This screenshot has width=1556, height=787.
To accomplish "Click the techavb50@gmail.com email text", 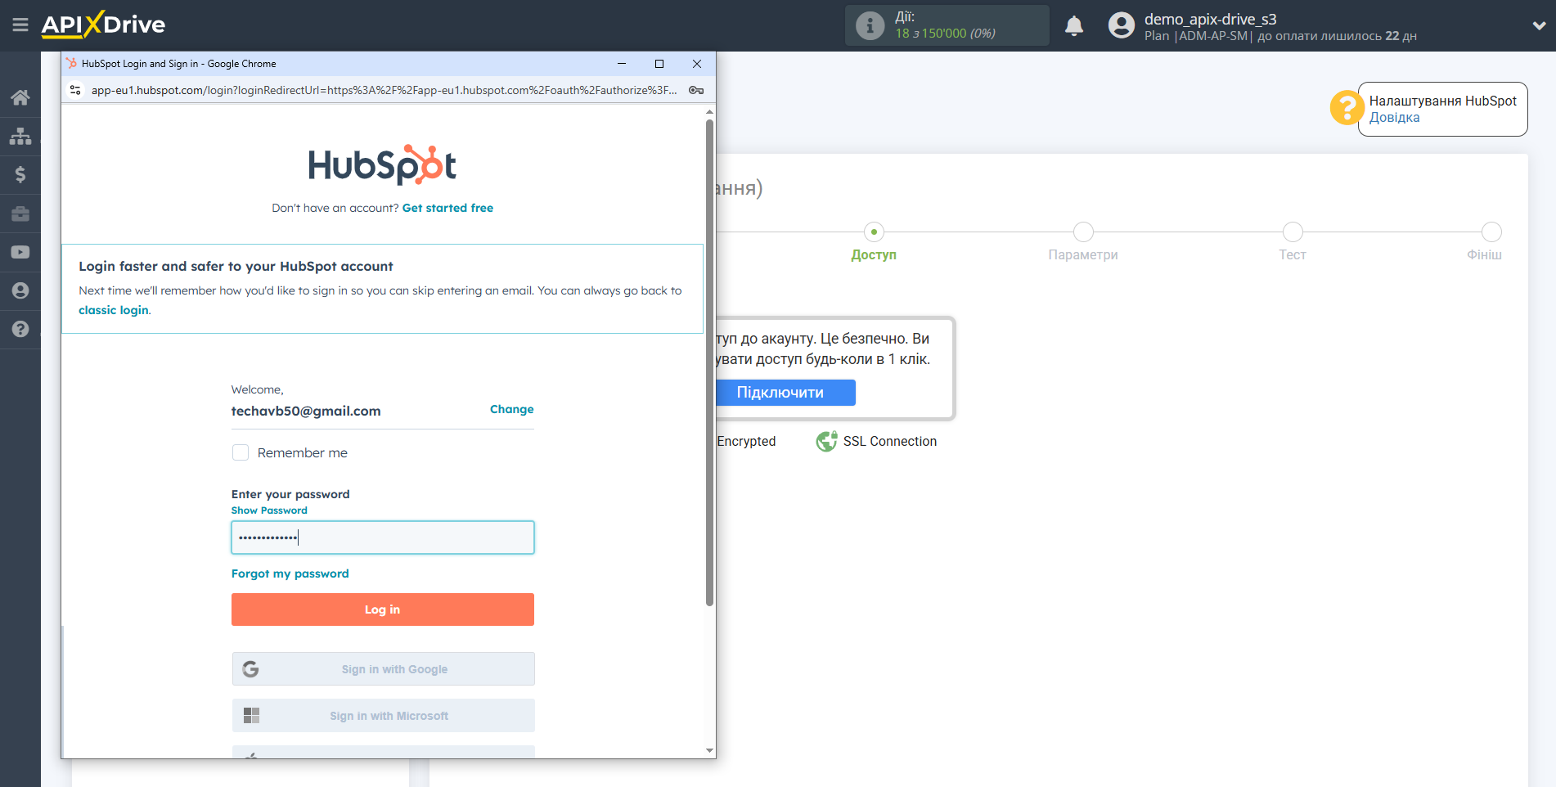I will pyautogui.click(x=306, y=411).
